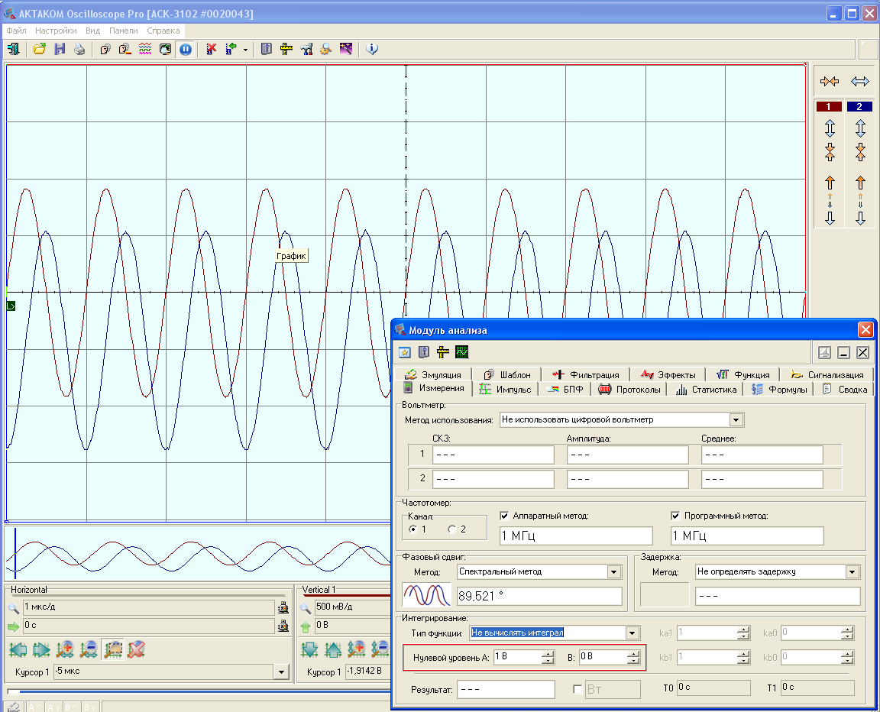Select channel 2 radio button in Частотомер
The width and height of the screenshot is (880, 712).
coord(452,529)
